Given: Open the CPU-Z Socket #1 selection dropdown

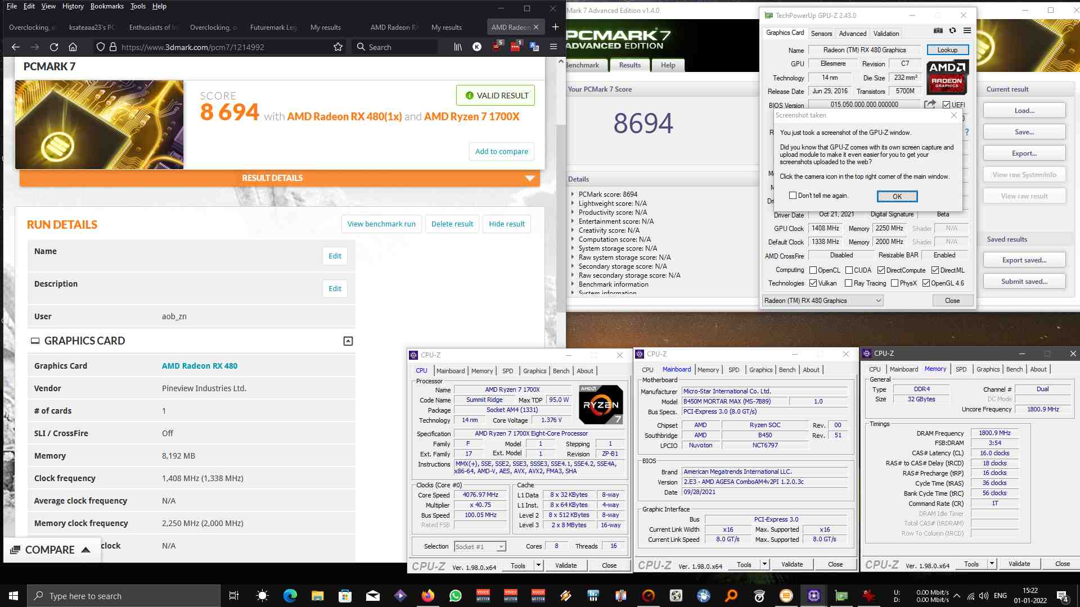Looking at the screenshot, I should point(480,546).
